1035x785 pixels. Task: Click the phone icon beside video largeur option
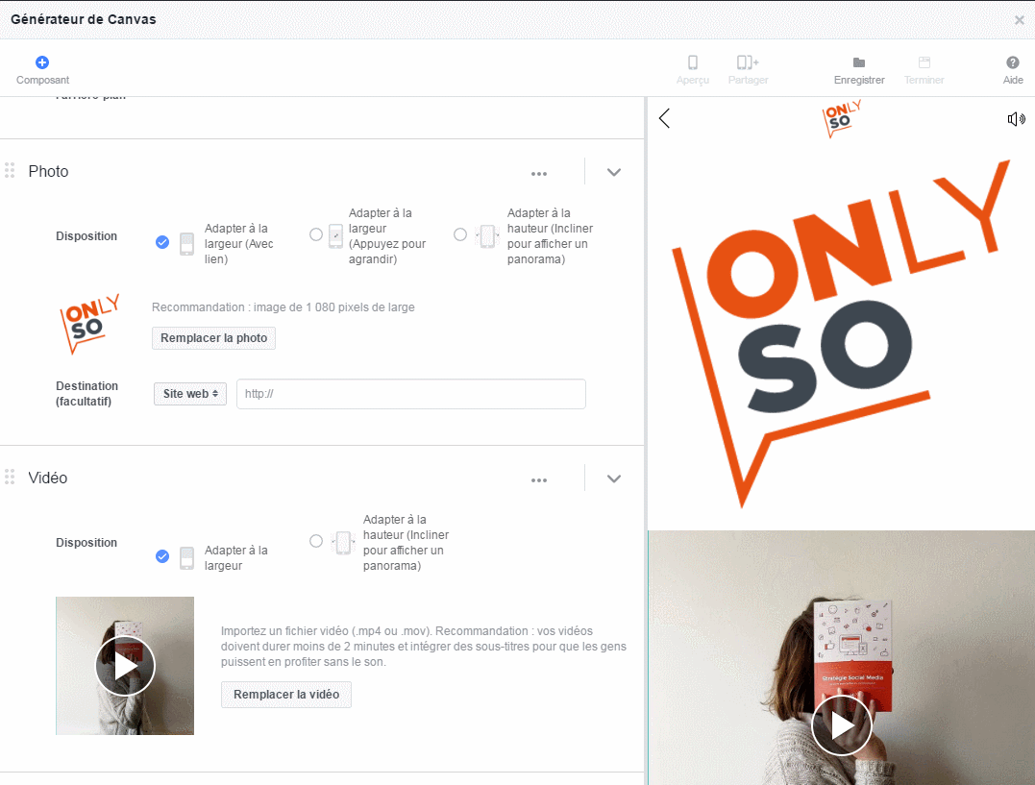pyautogui.click(x=186, y=558)
